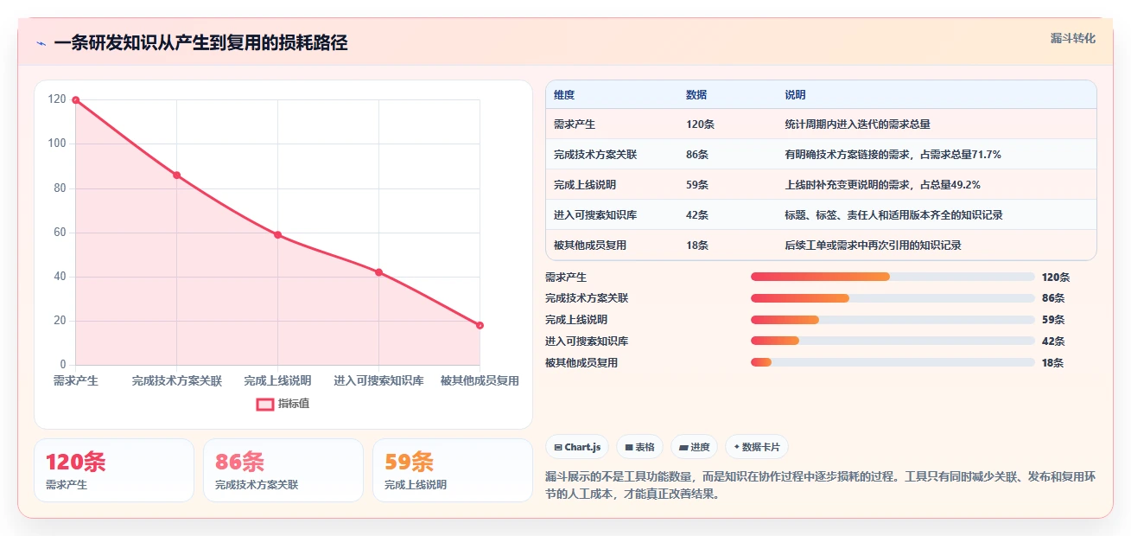This screenshot has height=536, width=1131.
Task: Click the 说明 column header
Action: click(795, 95)
